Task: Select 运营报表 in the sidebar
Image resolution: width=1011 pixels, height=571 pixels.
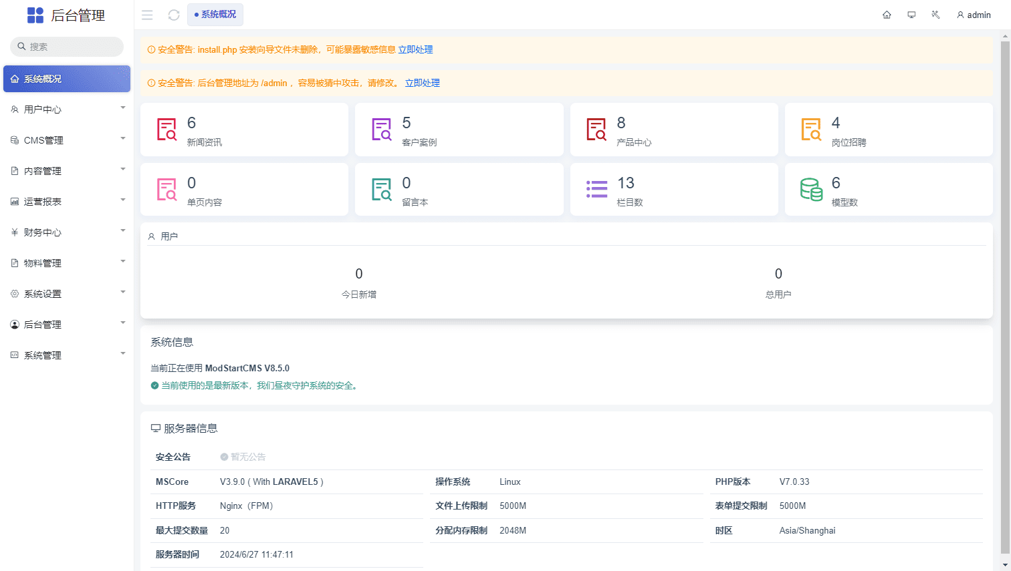Action: [x=67, y=201]
